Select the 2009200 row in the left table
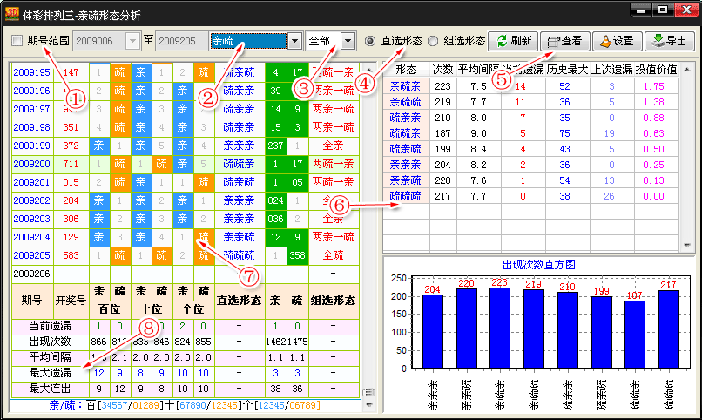 pos(30,164)
